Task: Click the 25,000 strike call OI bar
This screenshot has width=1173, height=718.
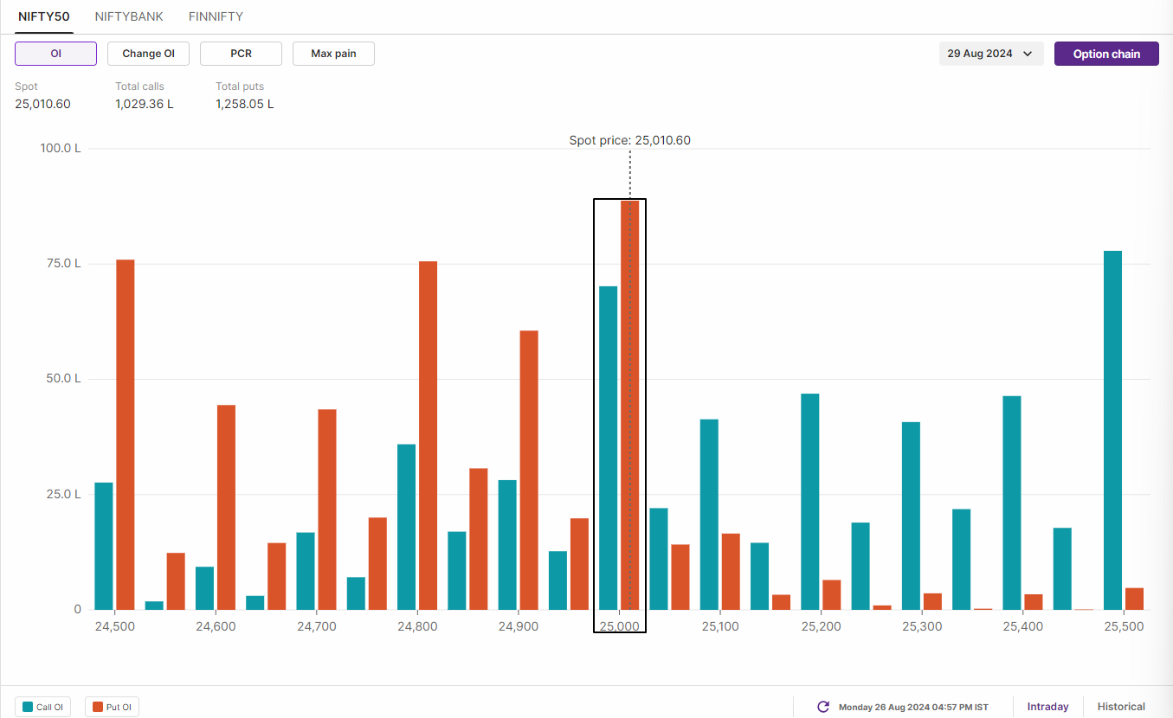Action: [x=609, y=448]
